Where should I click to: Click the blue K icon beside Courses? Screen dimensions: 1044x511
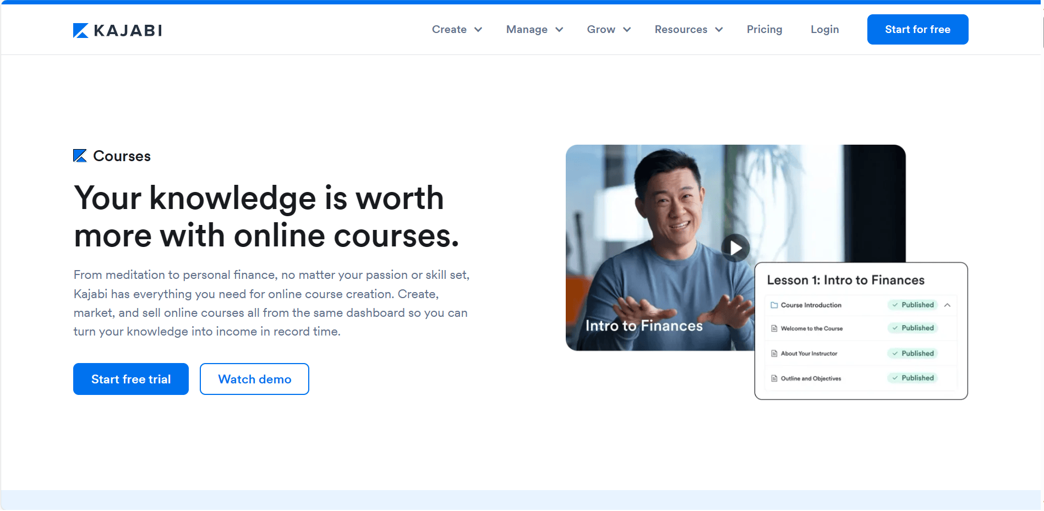pos(79,156)
